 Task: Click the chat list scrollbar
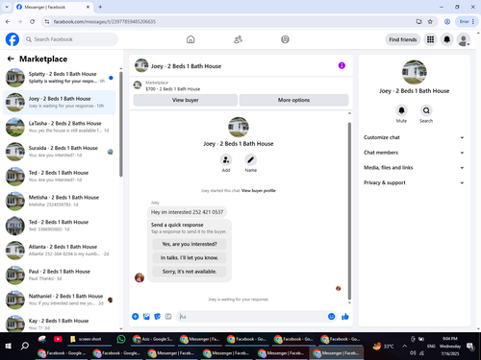121,124
